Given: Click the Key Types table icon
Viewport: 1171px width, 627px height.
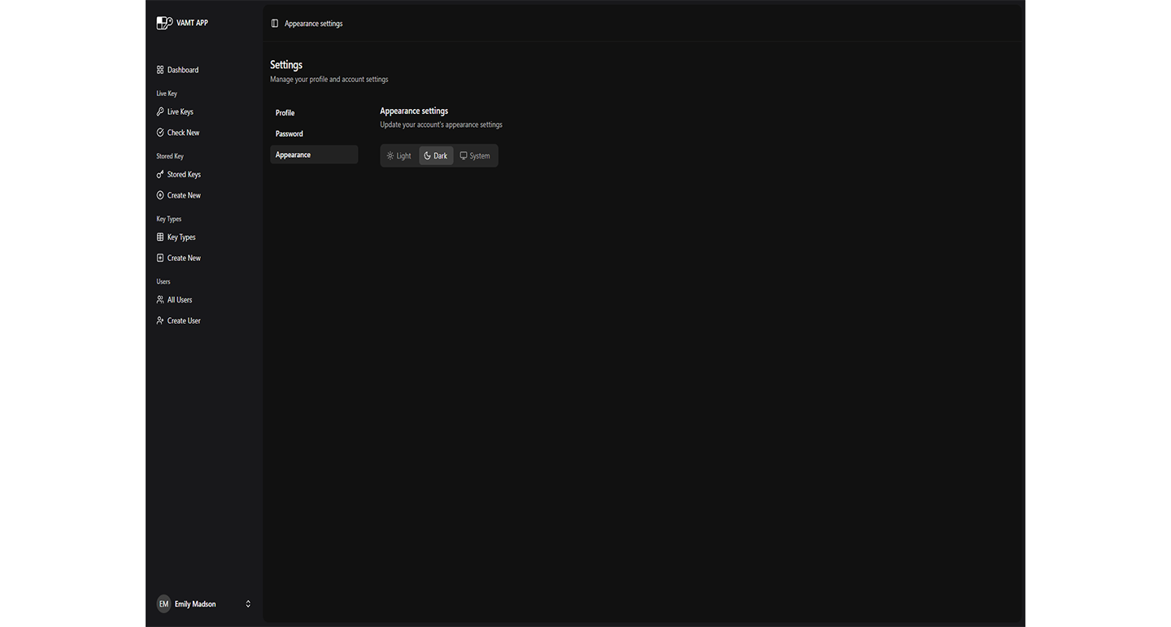Looking at the screenshot, I should tap(160, 237).
